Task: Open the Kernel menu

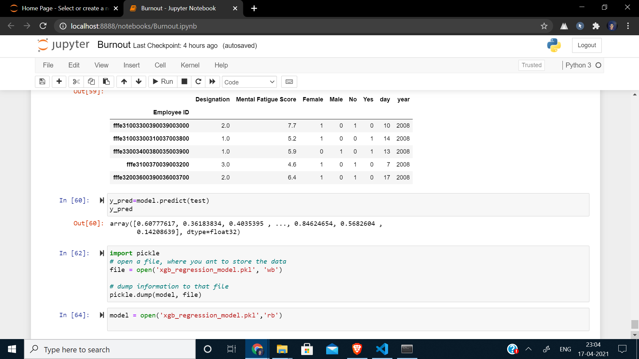Action: (190, 65)
